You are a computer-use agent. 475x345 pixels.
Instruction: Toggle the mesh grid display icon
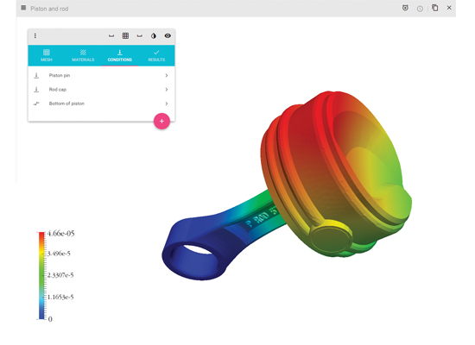[125, 36]
